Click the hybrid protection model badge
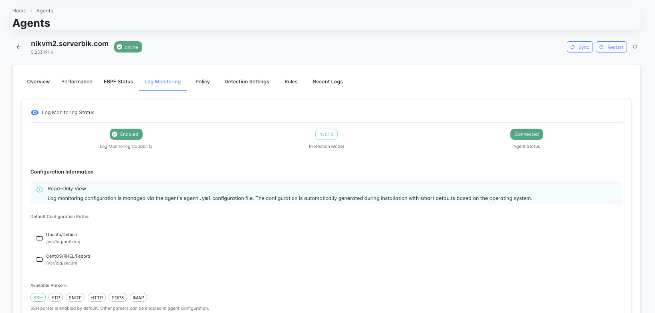The image size is (655, 313). [x=326, y=134]
